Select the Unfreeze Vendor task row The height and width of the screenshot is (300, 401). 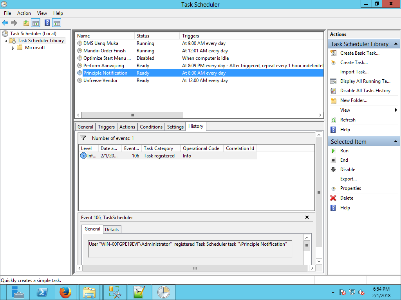pos(100,80)
